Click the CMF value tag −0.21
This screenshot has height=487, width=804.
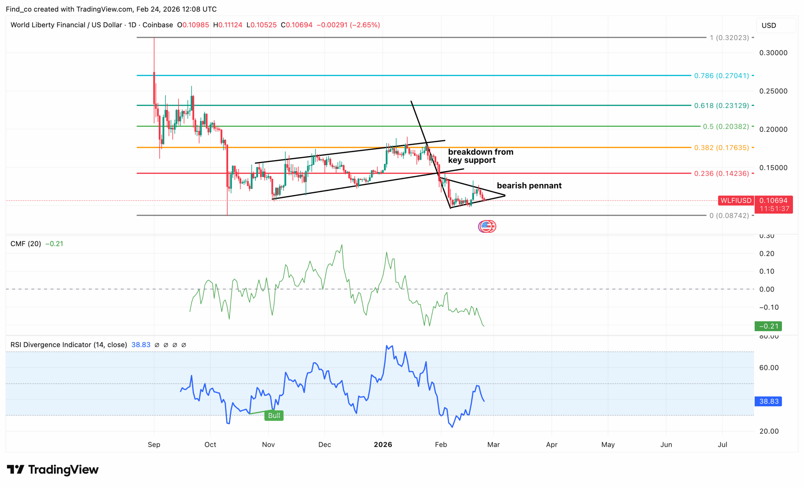[768, 326]
